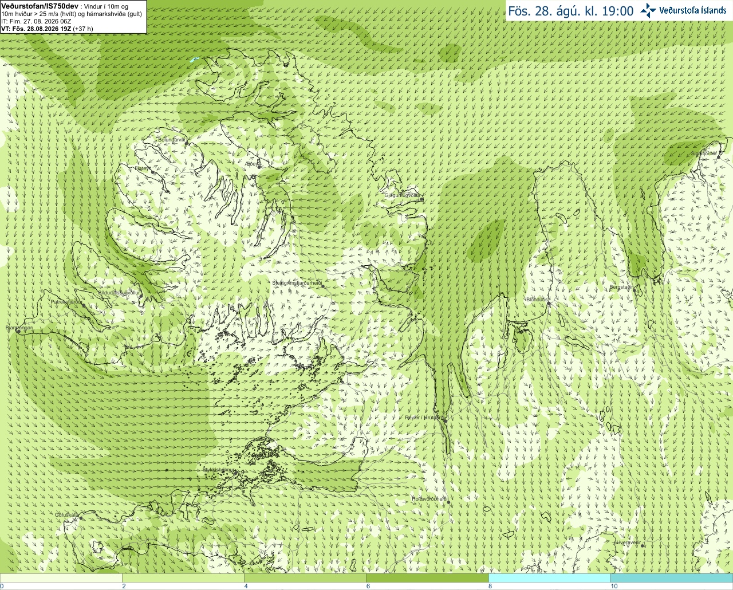Click the Bergstaðir station label
This screenshot has width=733, height=590.
point(621,287)
